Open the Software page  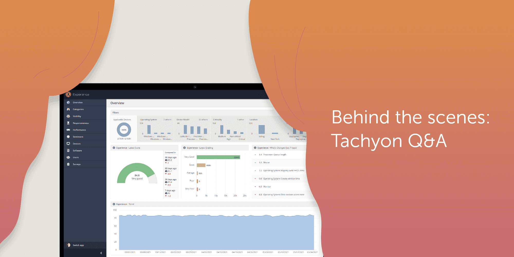tap(85, 151)
